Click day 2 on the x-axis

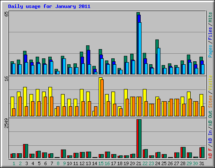[x=20, y=163]
